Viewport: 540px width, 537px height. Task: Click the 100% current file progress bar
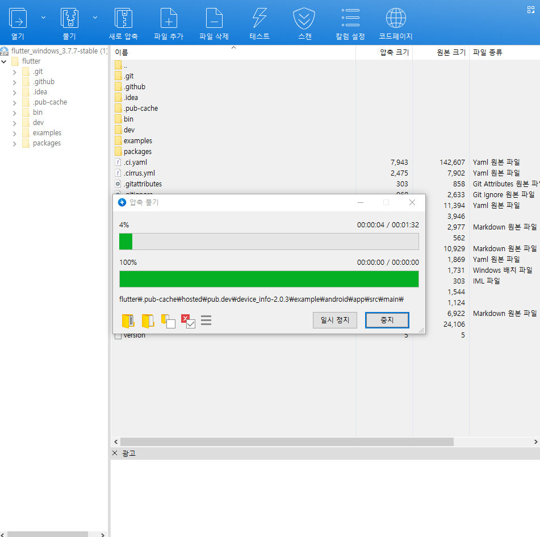269,279
